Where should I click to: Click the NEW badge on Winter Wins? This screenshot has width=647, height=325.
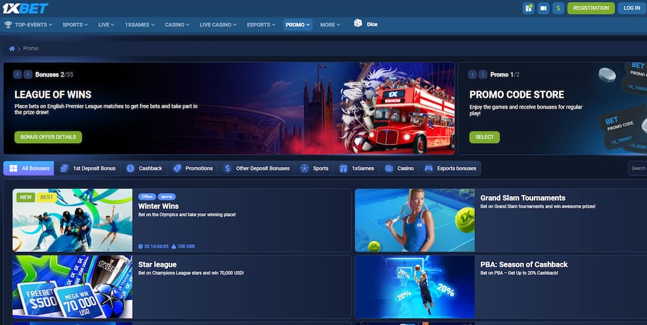(x=26, y=197)
